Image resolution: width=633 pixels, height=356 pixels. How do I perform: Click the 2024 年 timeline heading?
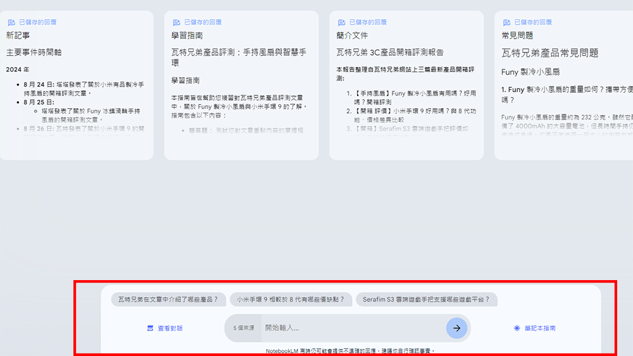[x=17, y=70]
